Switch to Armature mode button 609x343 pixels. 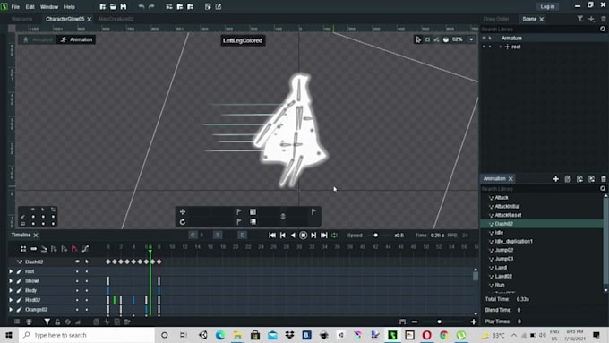[38, 39]
